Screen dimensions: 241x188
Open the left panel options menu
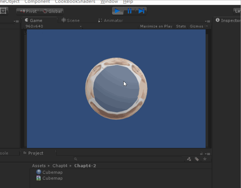16,21
